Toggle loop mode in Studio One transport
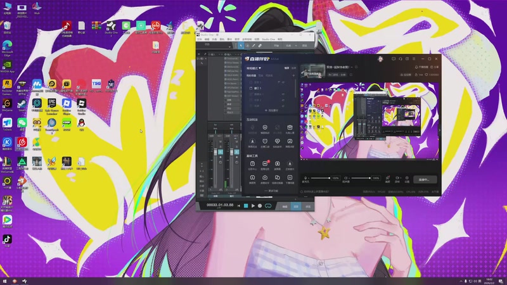The height and width of the screenshot is (285, 507). click(268, 206)
